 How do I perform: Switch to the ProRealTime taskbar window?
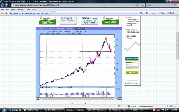click(118, 110)
